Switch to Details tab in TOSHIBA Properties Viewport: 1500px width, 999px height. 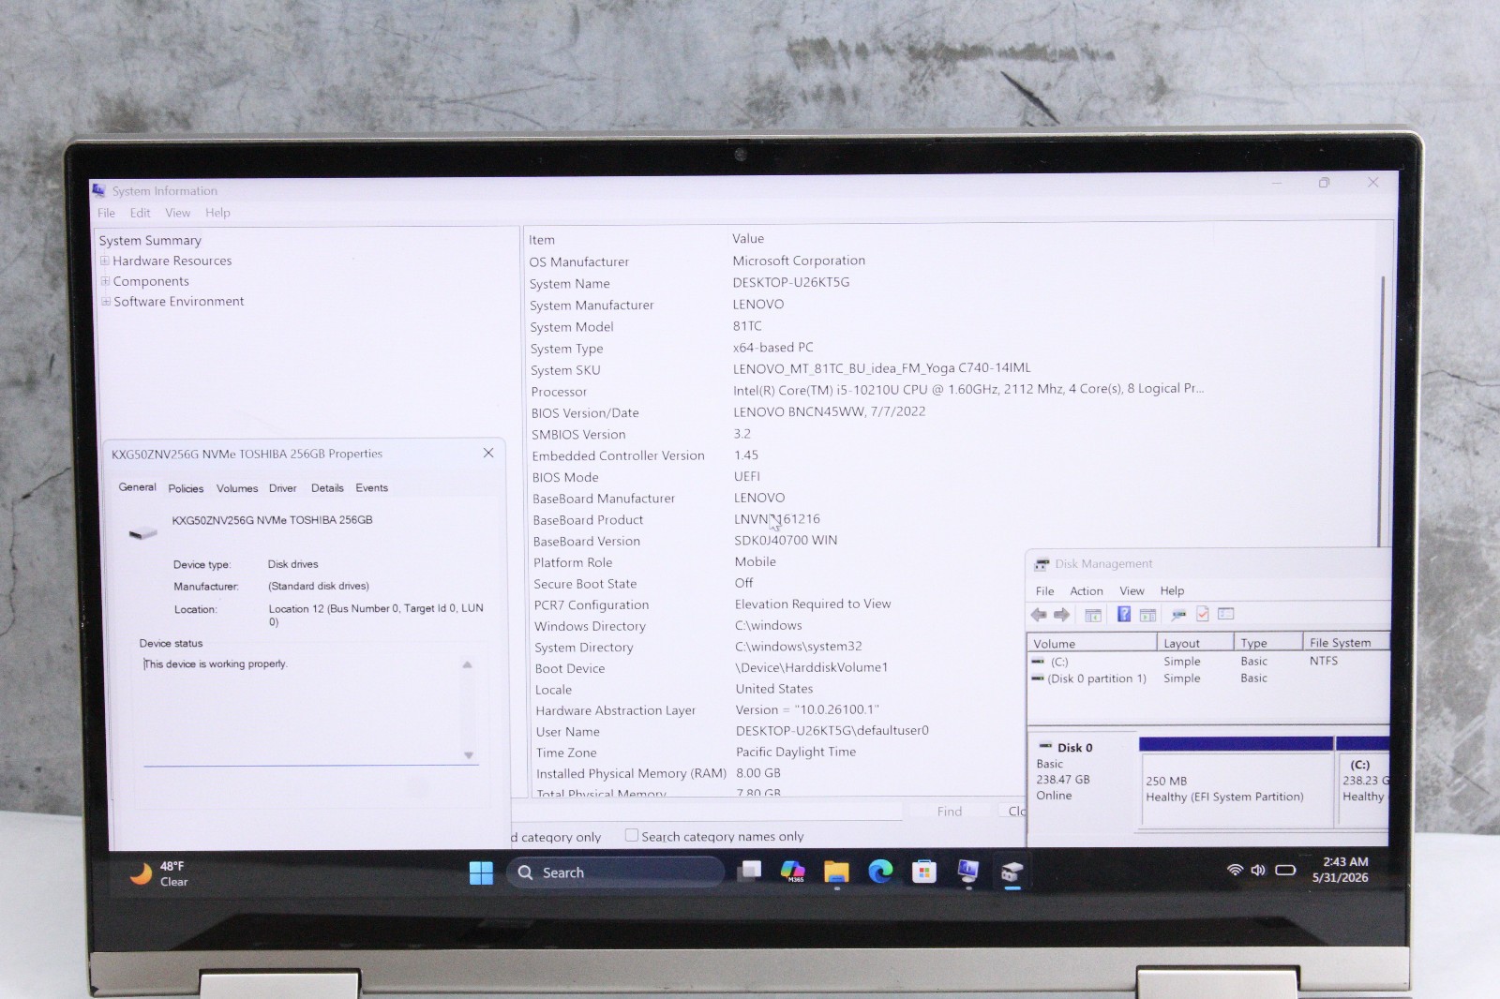pyautogui.click(x=327, y=488)
